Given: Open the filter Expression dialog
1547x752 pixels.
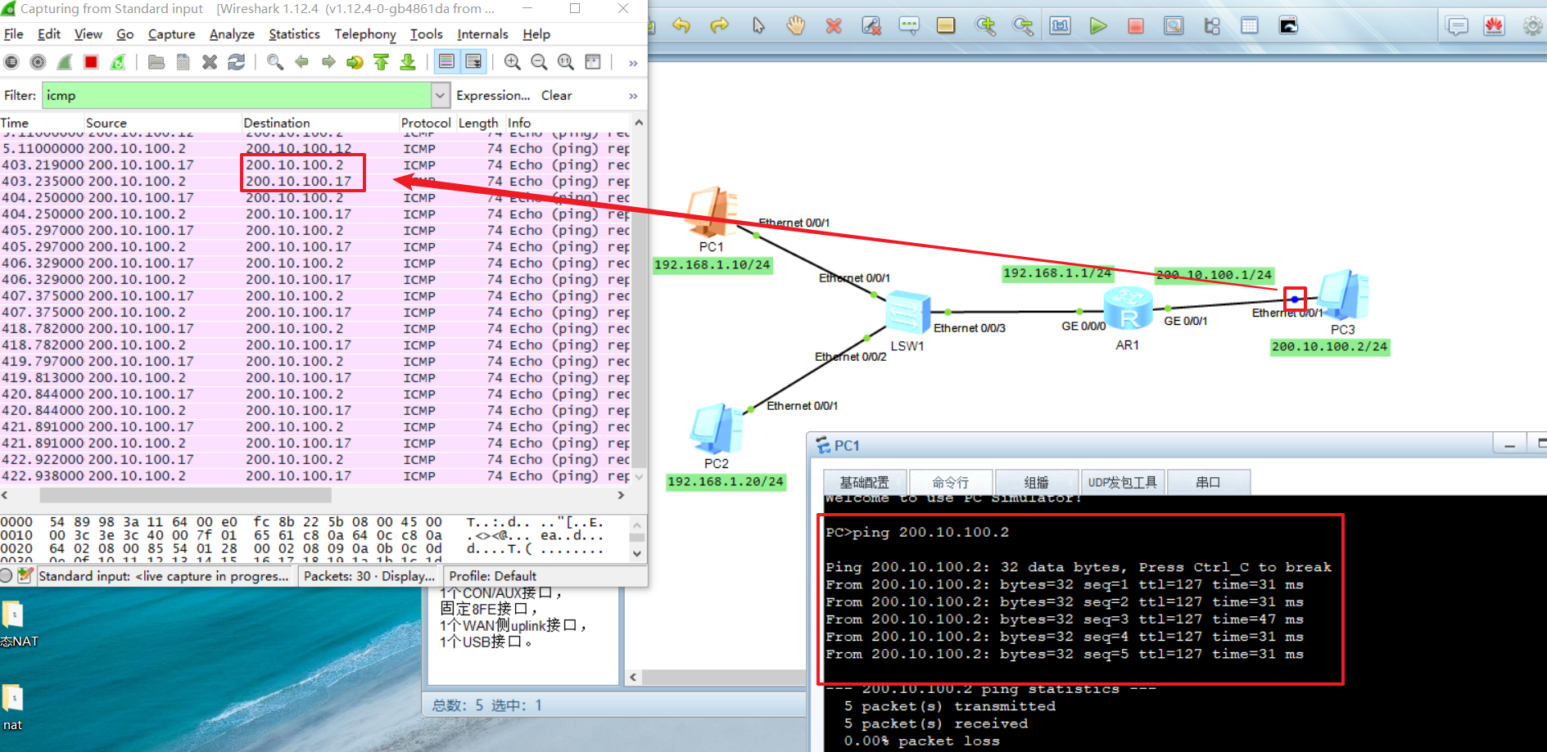Looking at the screenshot, I should [x=493, y=96].
